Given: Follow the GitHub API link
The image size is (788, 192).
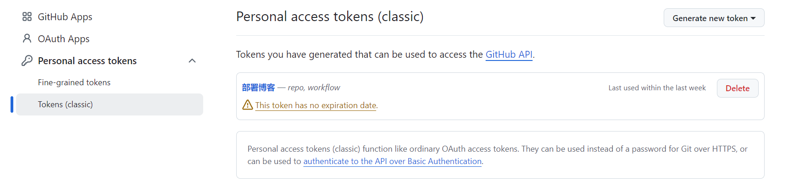Looking at the screenshot, I should 509,55.
